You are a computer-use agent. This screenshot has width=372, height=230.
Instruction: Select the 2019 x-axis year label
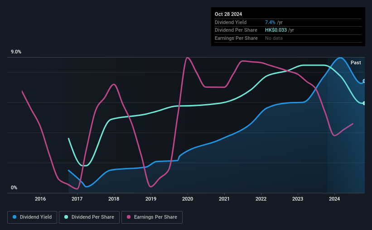tap(150, 199)
